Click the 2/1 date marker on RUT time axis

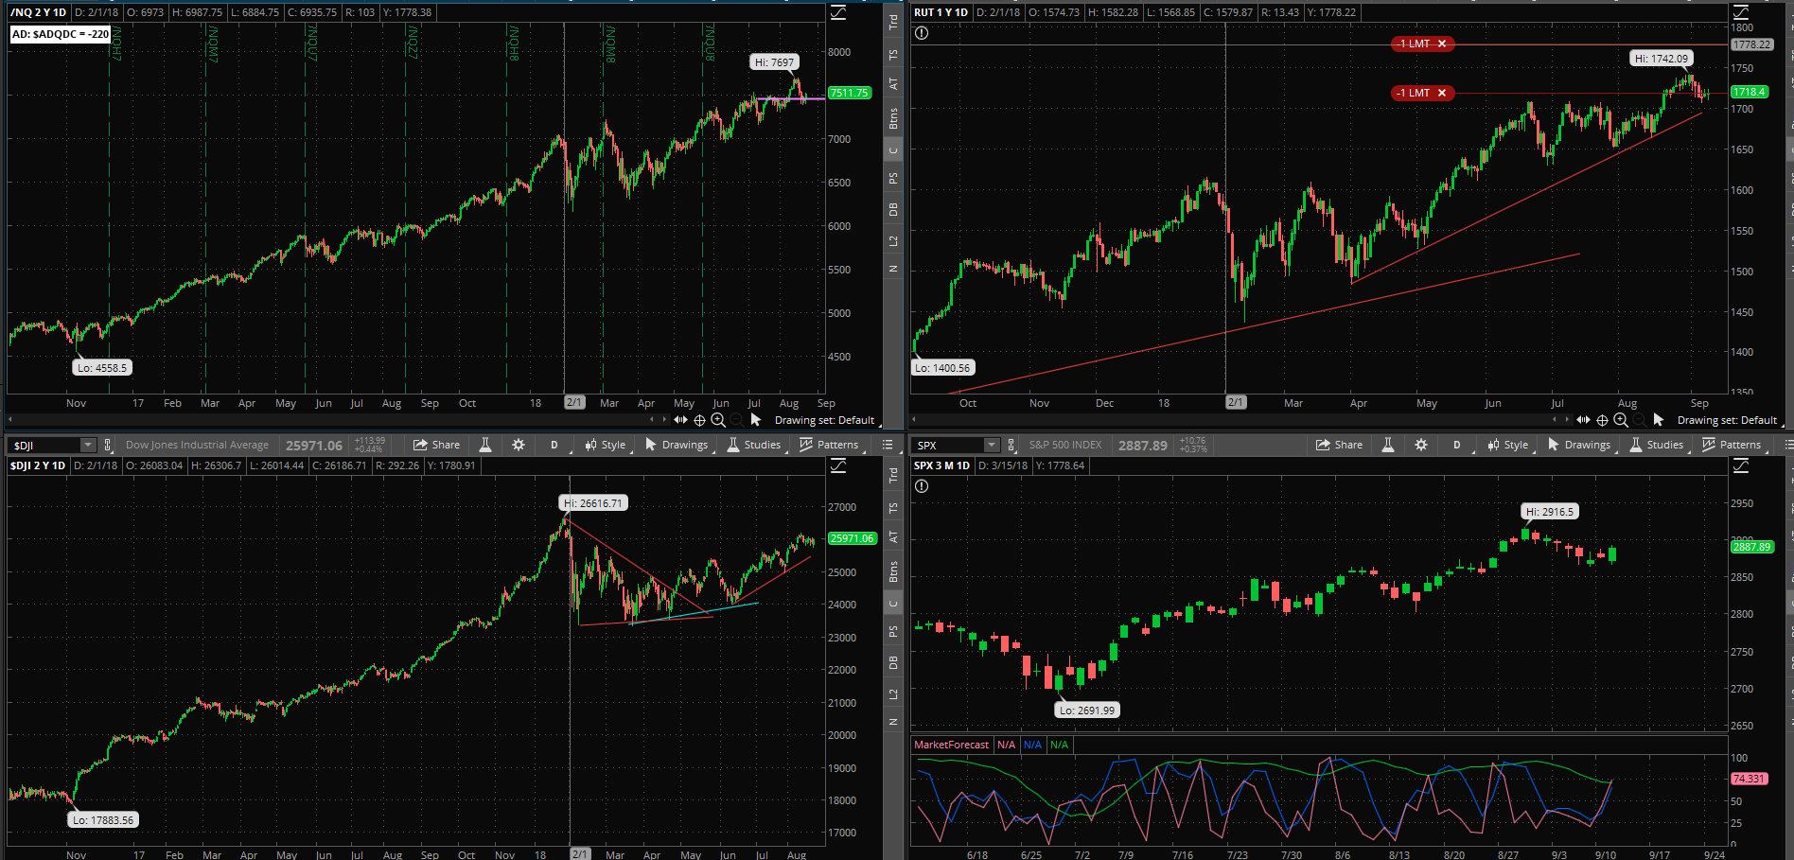click(x=1236, y=402)
